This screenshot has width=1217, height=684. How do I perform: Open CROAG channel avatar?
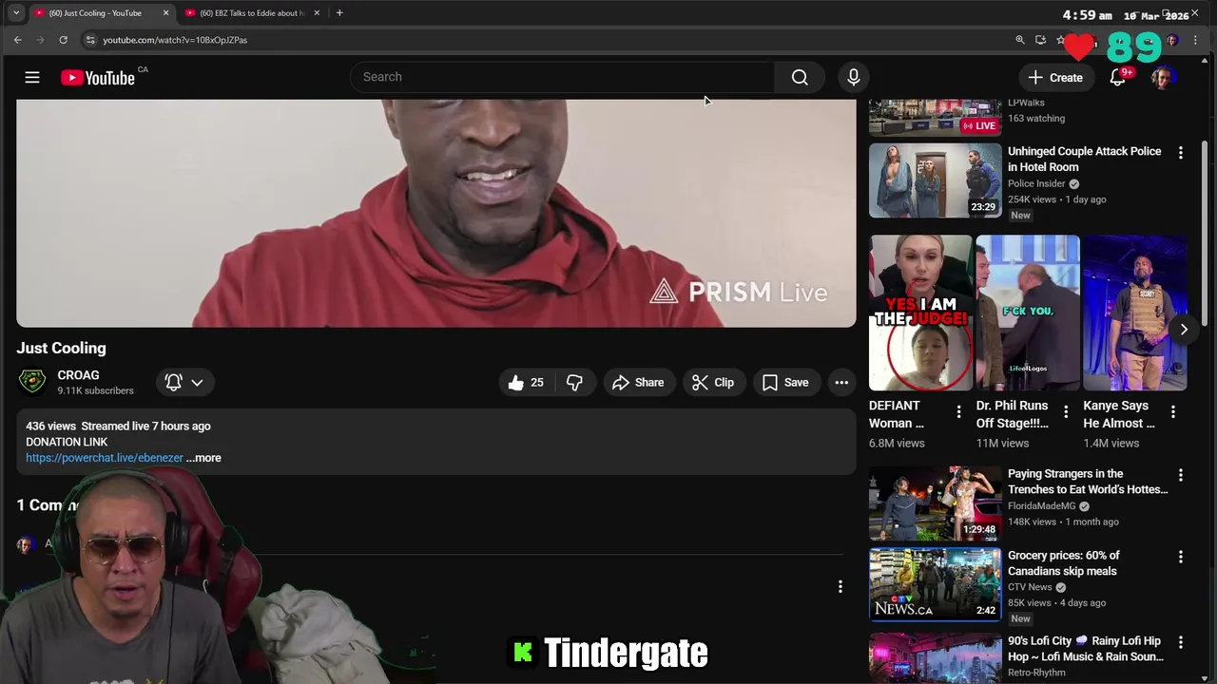click(32, 382)
